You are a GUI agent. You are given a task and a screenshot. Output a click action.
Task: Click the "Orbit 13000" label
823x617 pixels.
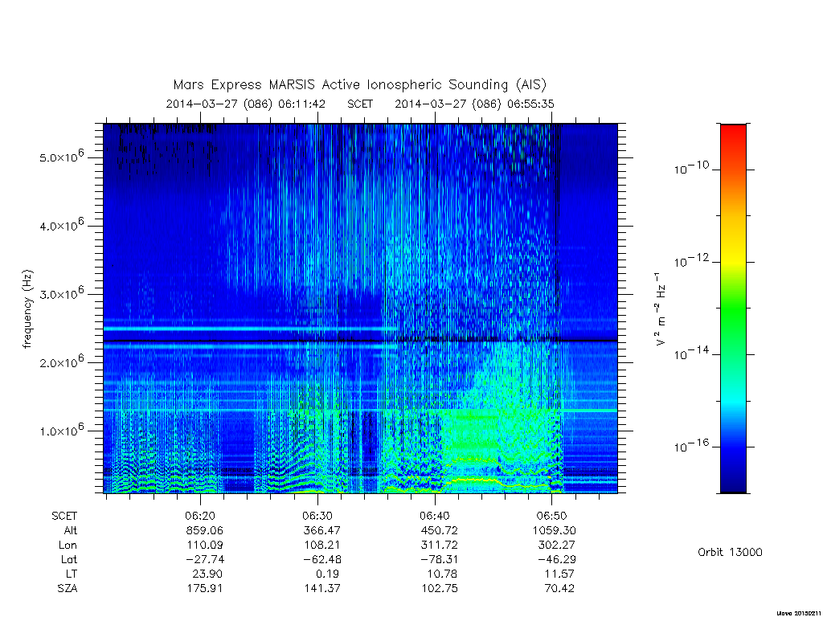tap(730, 552)
